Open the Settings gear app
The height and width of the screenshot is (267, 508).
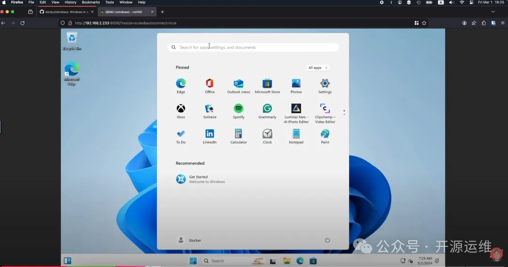pos(325,84)
